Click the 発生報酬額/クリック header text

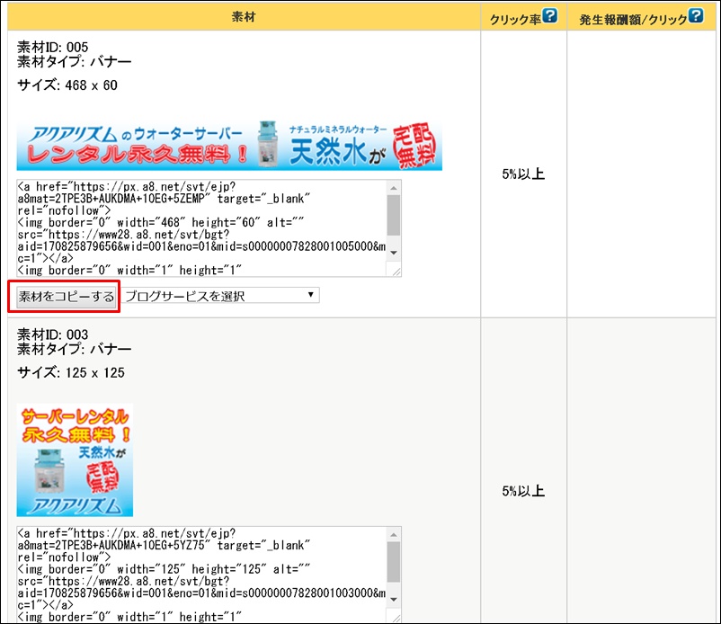(x=633, y=19)
